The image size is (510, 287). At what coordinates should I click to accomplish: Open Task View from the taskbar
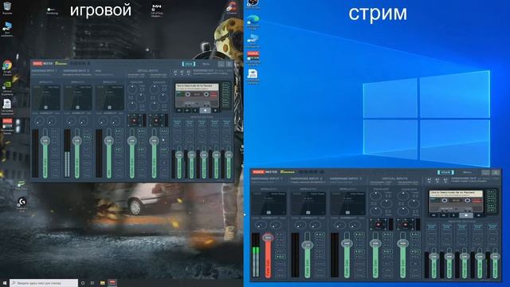point(92,283)
